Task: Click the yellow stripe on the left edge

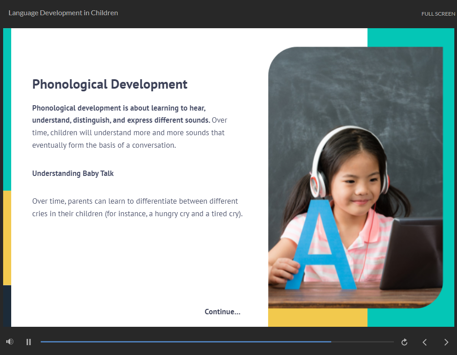Action: coord(7,237)
